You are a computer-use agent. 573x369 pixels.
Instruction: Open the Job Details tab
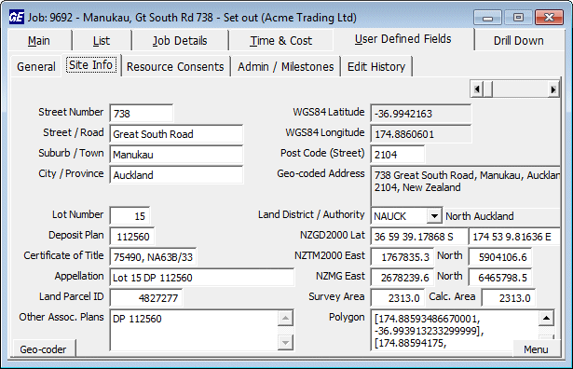tap(180, 41)
